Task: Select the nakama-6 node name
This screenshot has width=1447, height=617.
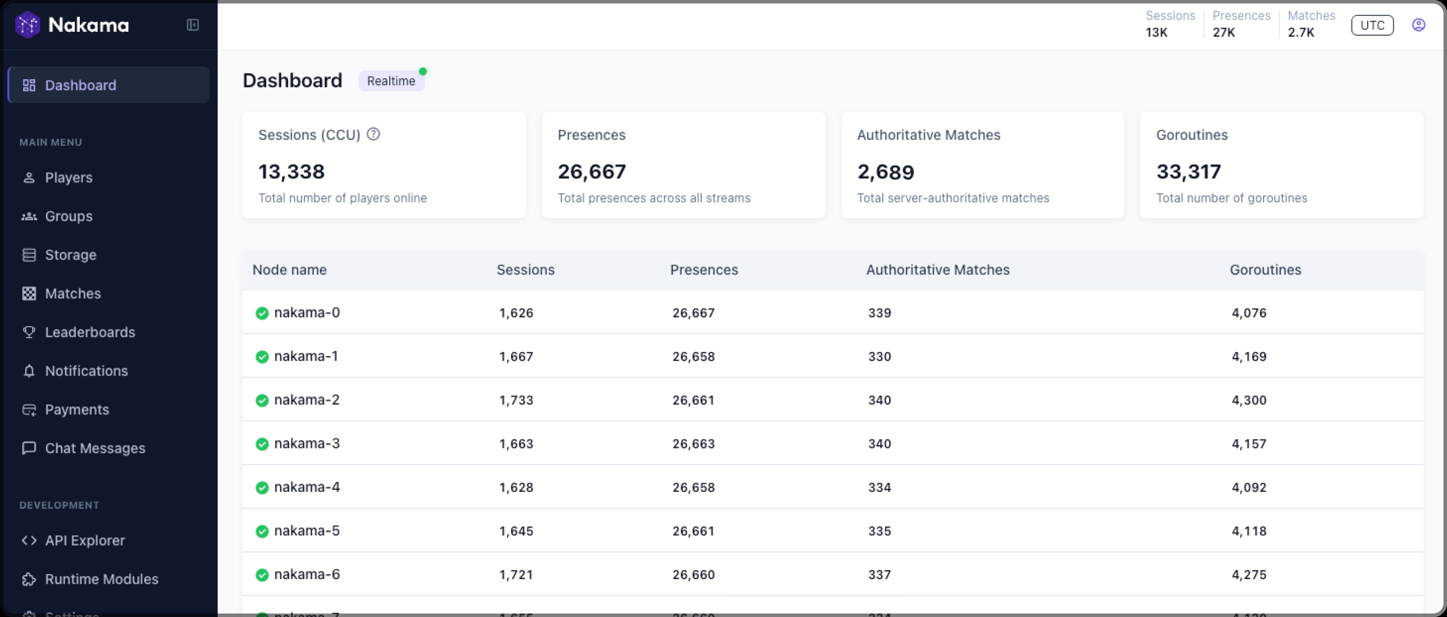Action: 307,574
